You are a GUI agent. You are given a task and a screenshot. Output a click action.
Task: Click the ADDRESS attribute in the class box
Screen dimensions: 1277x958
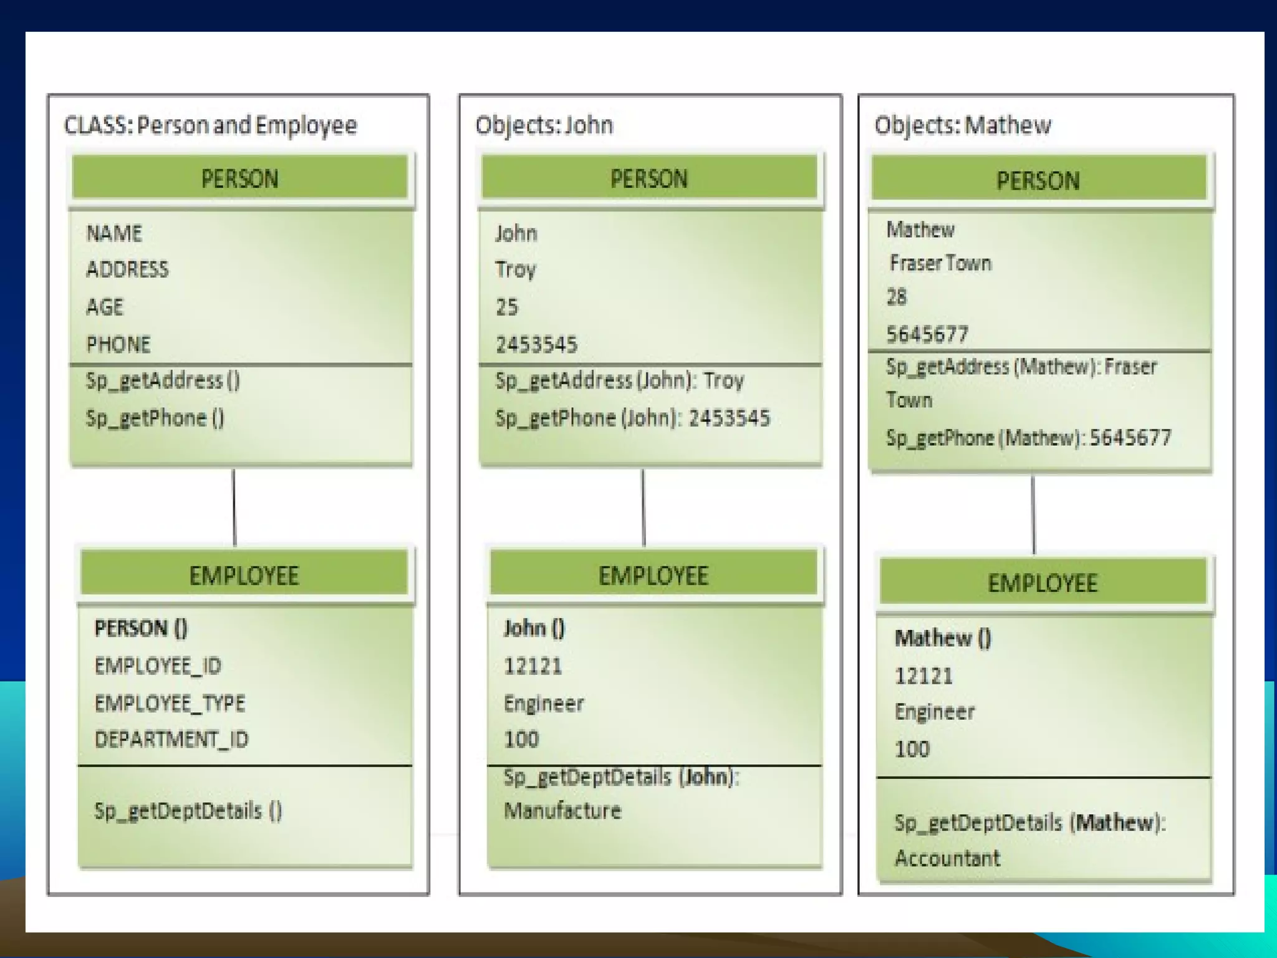point(127,269)
